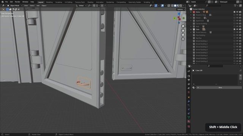Open the Material properties tab
This screenshot has width=243, height=136.
[189, 122]
